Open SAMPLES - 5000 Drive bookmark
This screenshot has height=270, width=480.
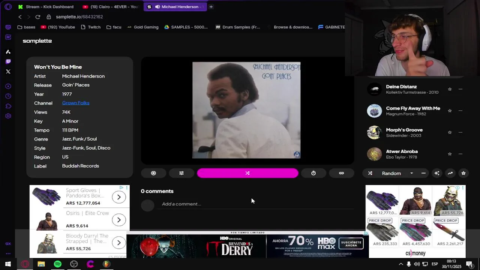coord(186,27)
